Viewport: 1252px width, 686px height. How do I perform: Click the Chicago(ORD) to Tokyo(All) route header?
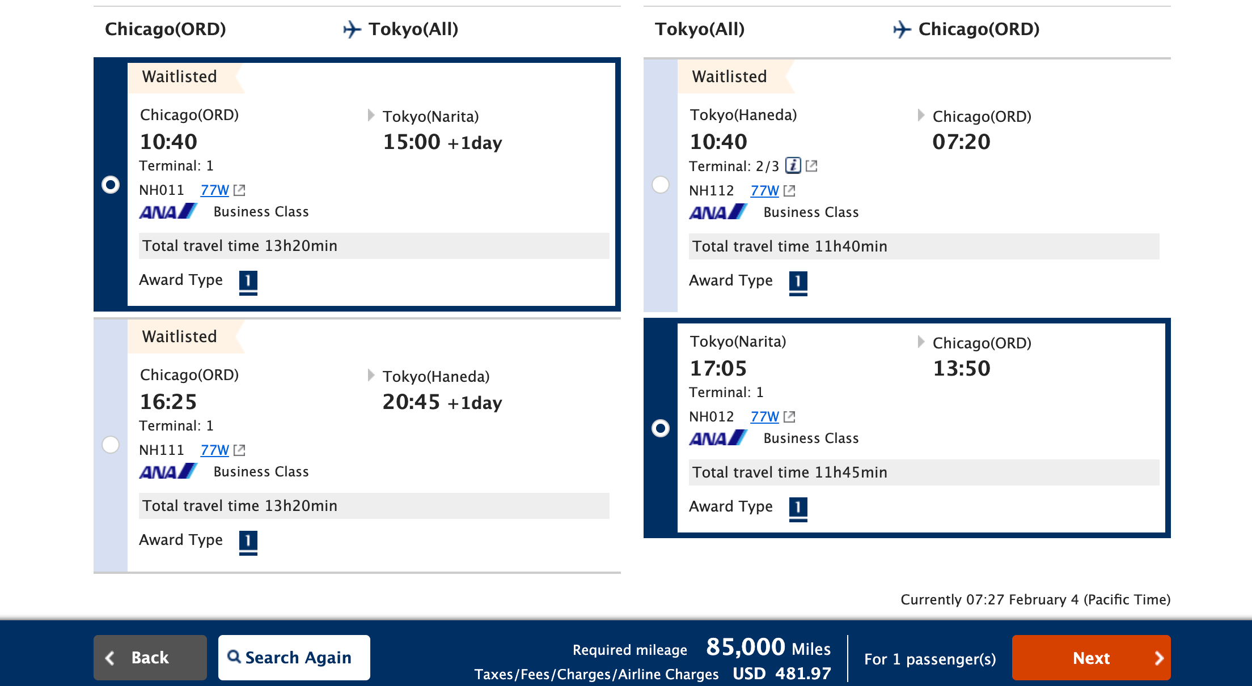(x=282, y=29)
